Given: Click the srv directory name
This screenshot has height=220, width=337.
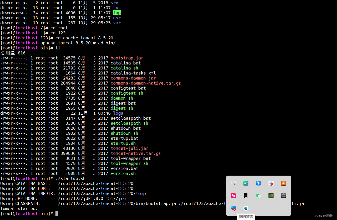Looking at the screenshot, I should pyautogui.click(x=114, y=3).
